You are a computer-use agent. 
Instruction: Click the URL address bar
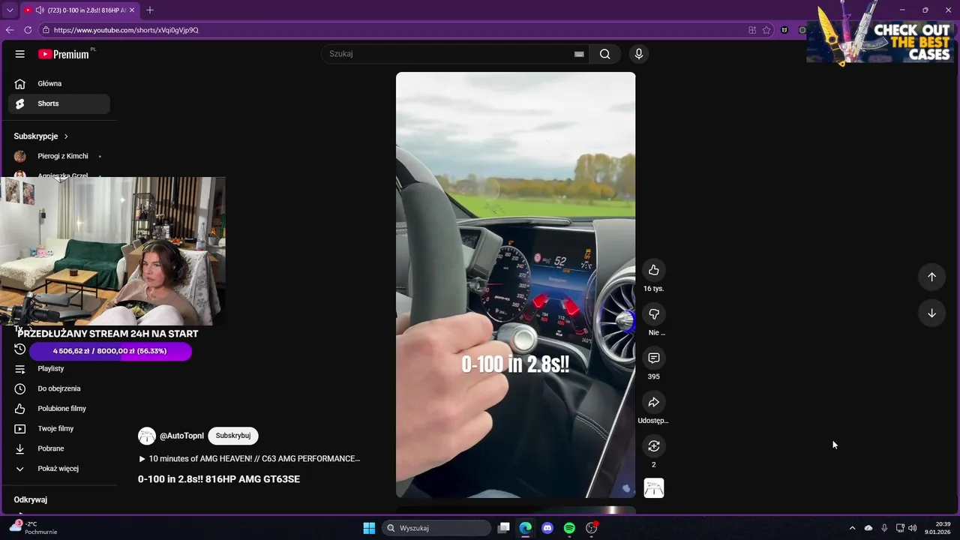(397, 30)
